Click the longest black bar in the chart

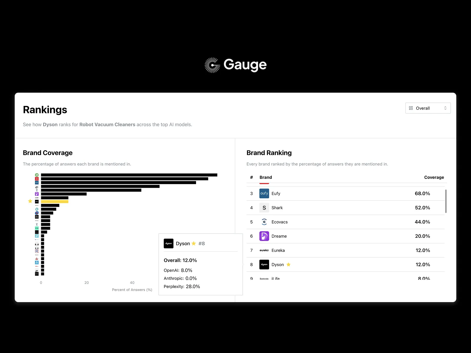pyautogui.click(x=129, y=175)
